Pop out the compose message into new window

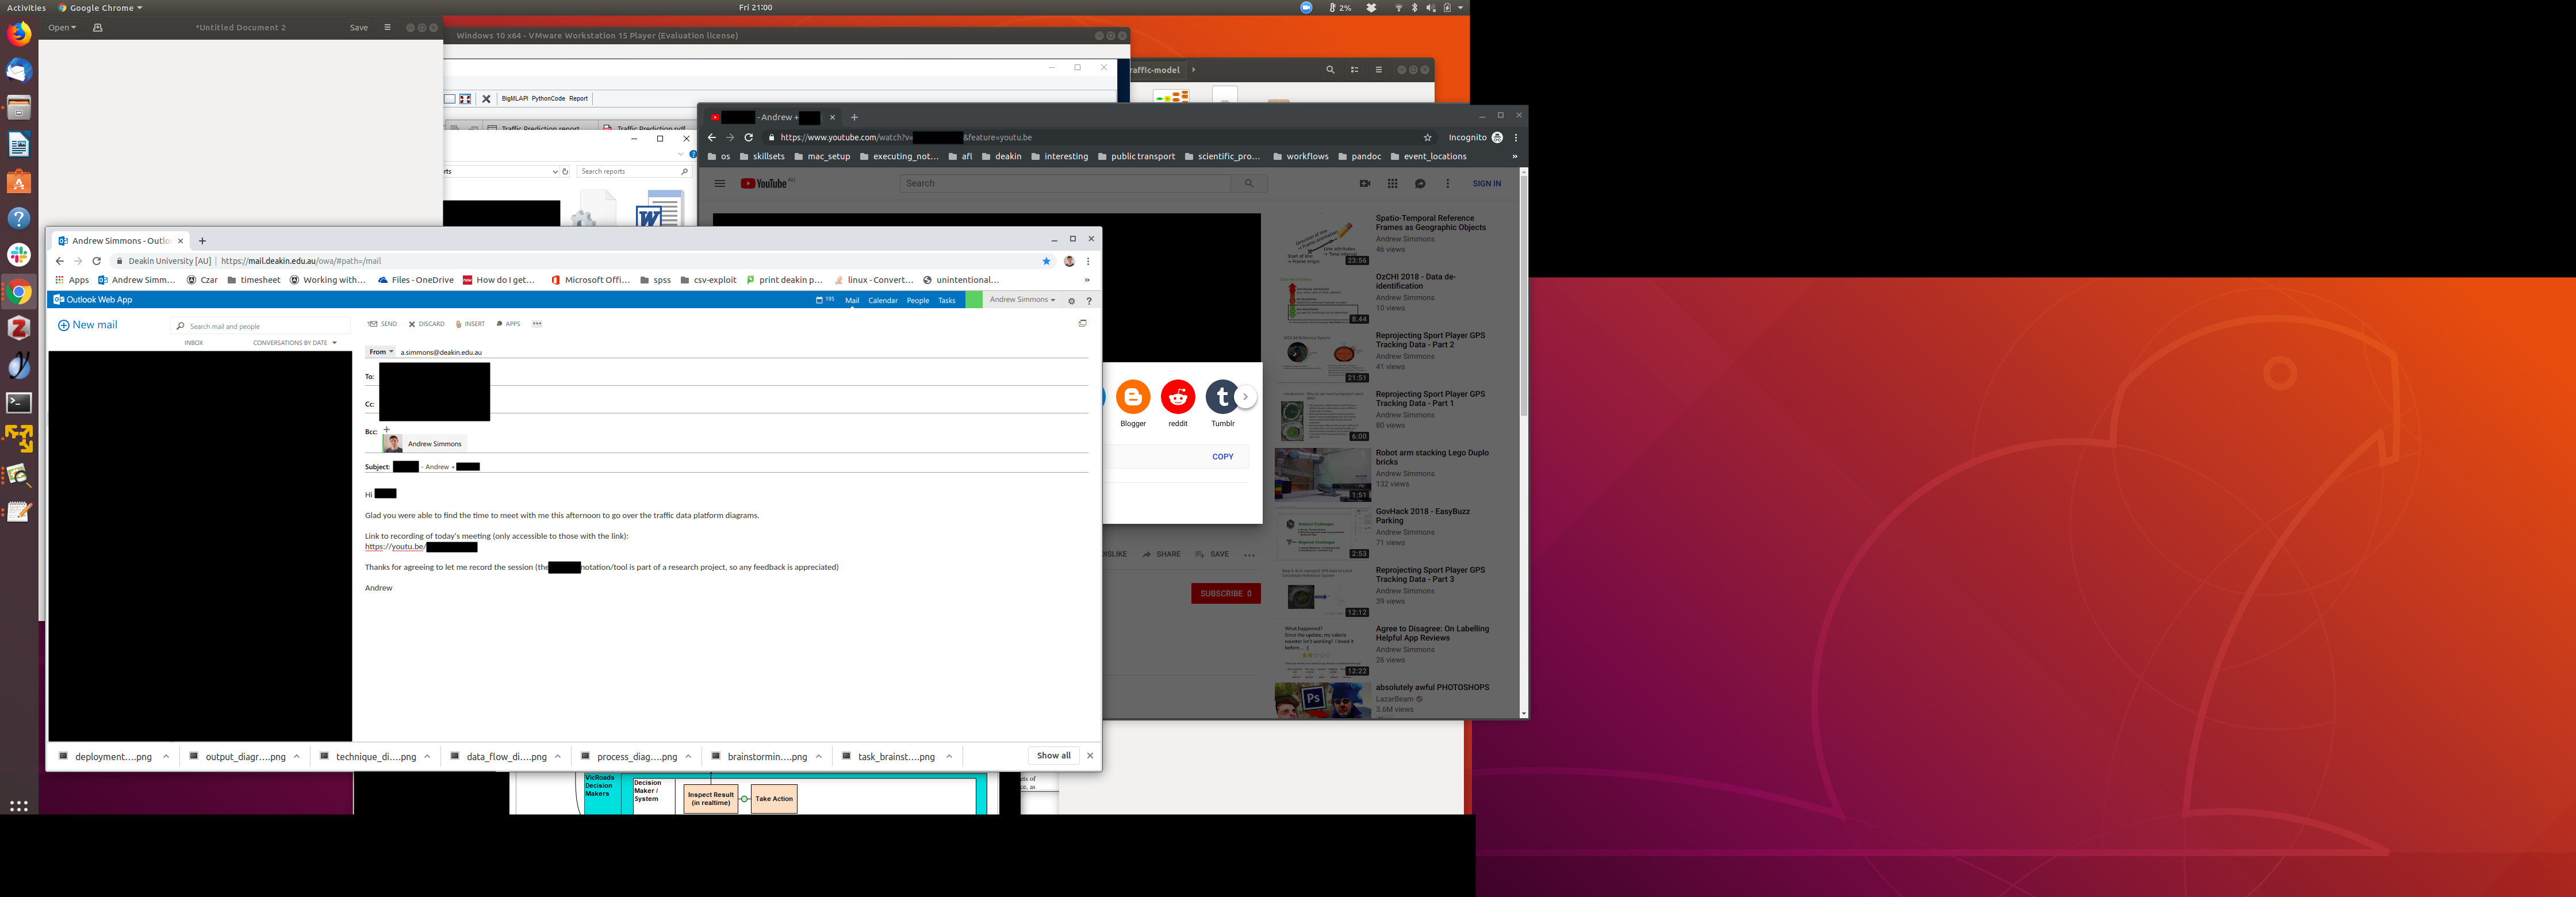[x=1082, y=323]
